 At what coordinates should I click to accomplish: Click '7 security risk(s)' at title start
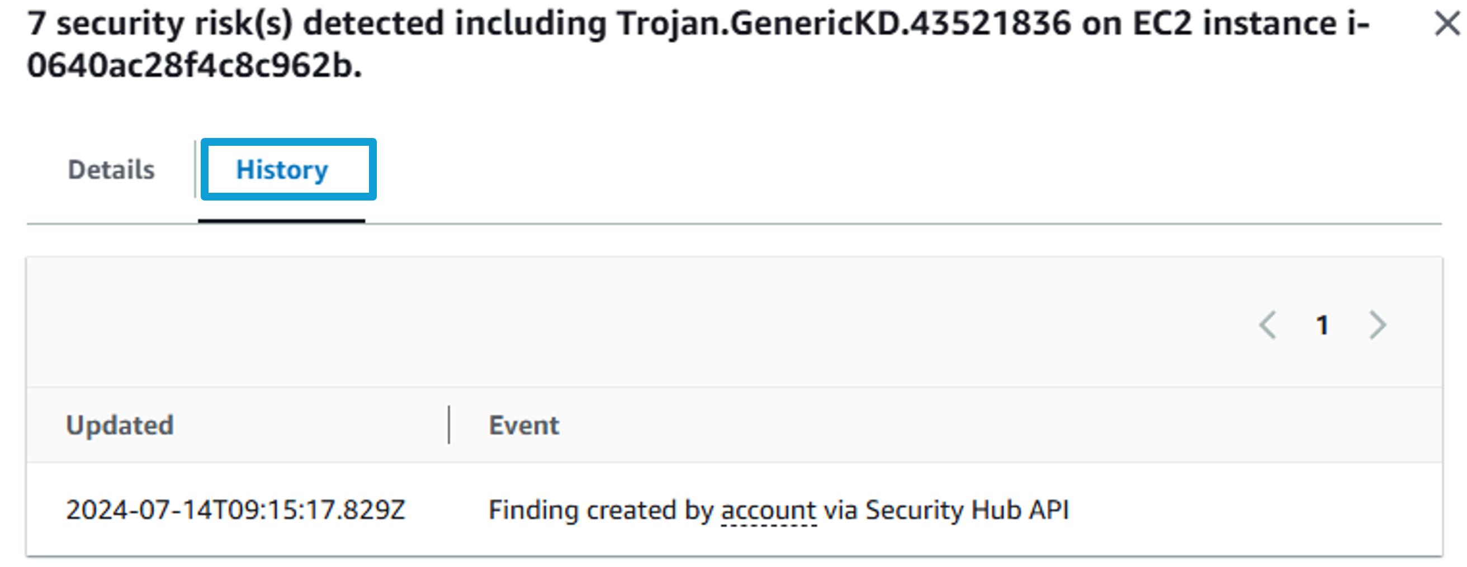pos(159,24)
